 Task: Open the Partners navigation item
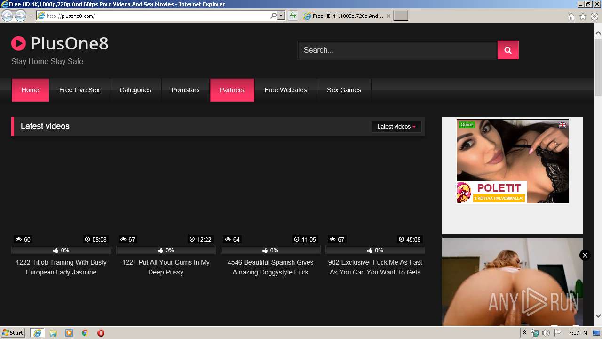coord(232,90)
